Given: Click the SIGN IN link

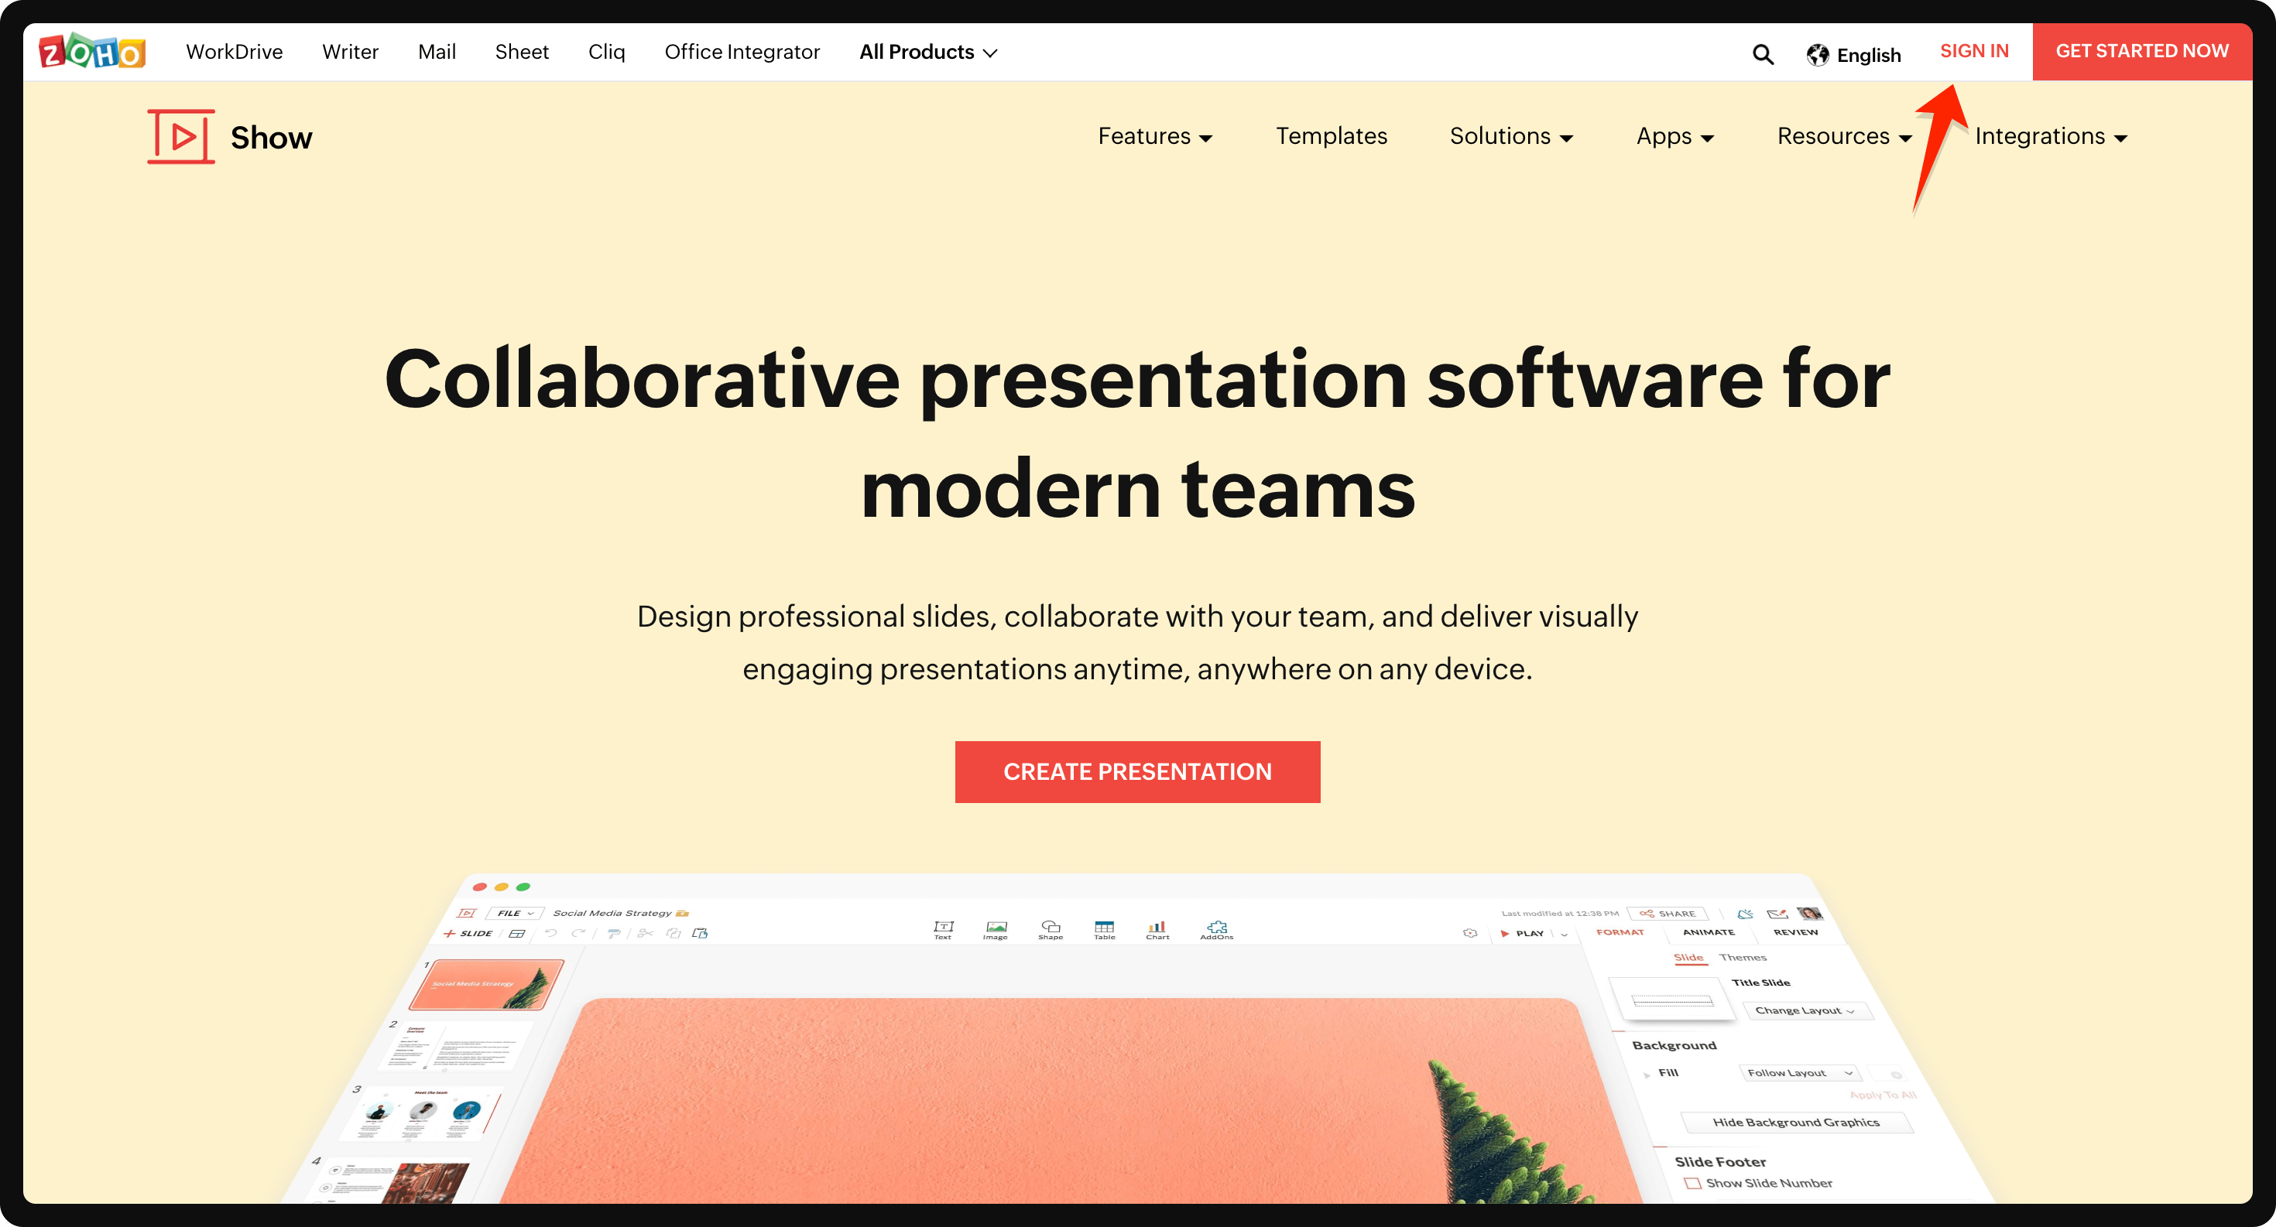Looking at the screenshot, I should 1975,51.
